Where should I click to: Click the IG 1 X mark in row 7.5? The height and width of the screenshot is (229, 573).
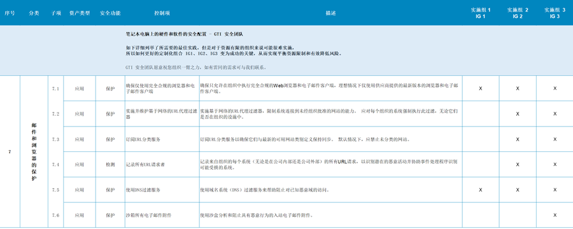tap(481, 190)
